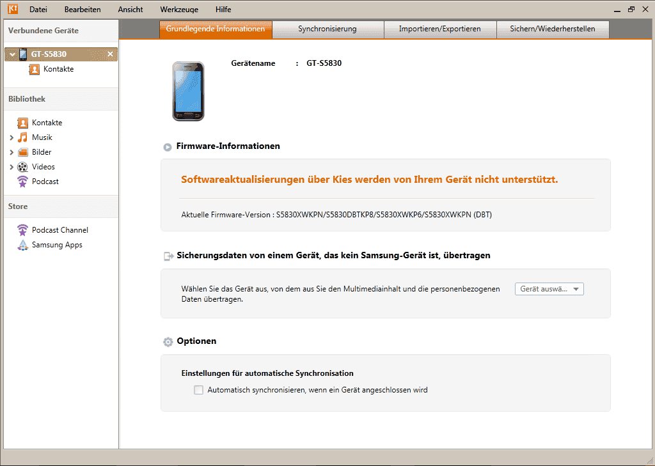Click the device name value GT-S5830
This screenshot has width=655, height=466.
point(324,63)
